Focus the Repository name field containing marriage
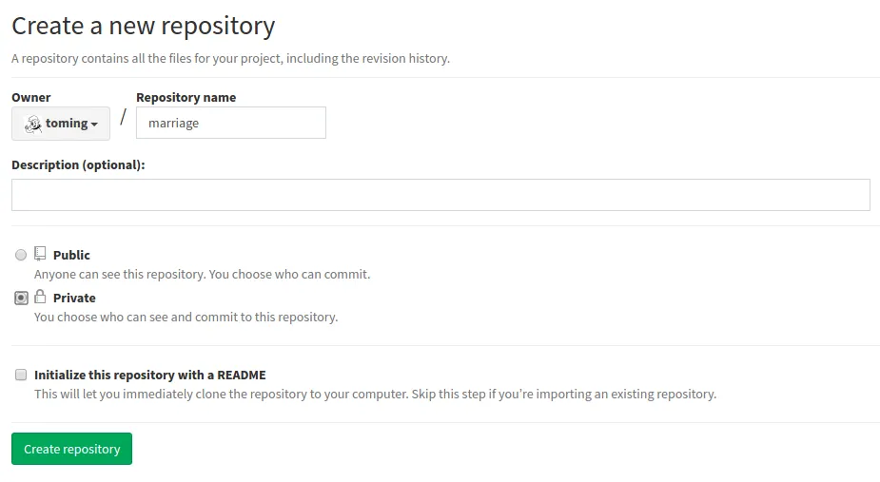The width and height of the screenshot is (880, 482). click(230, 123)
